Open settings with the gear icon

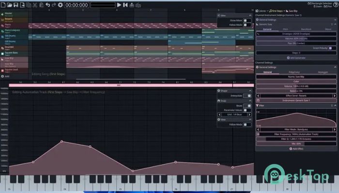click(61, 5)
